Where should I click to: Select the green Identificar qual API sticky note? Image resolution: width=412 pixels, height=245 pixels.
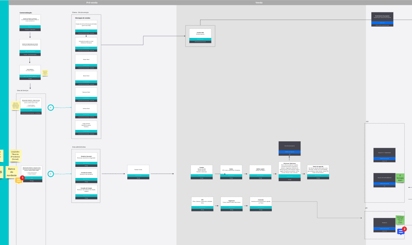(x=401, y=220)
